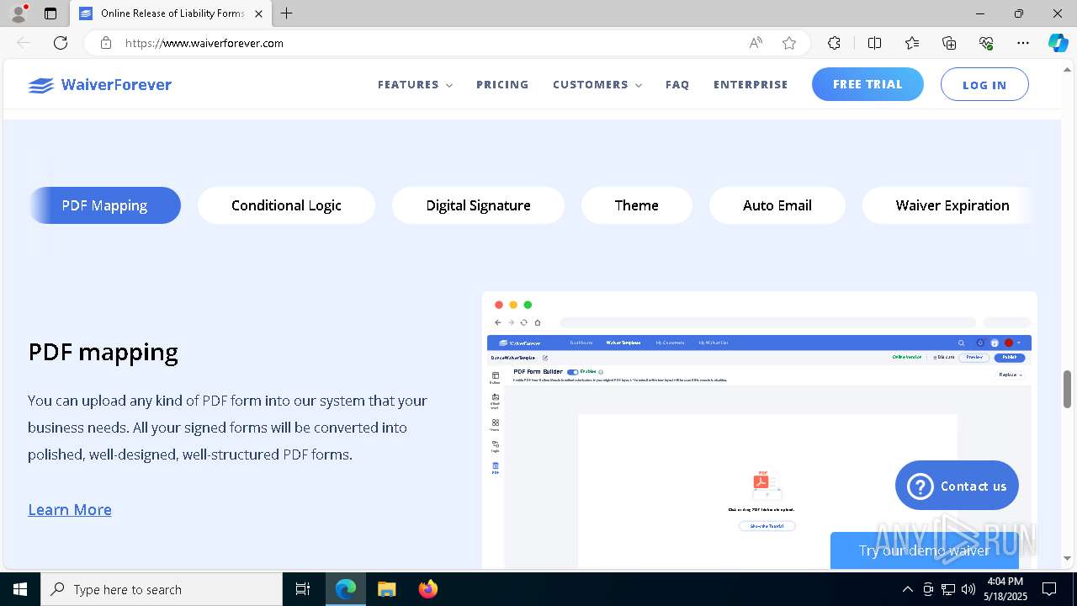1077x606 pixels.
Task: Launch Firefox from the taskbar
Action: (427, 589)
